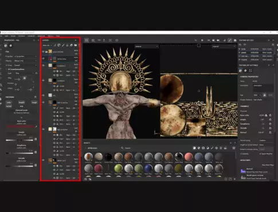Open the Window menu
Viewport: 278px width, 212px height.
pyautogui.click(x=21, y=36)
